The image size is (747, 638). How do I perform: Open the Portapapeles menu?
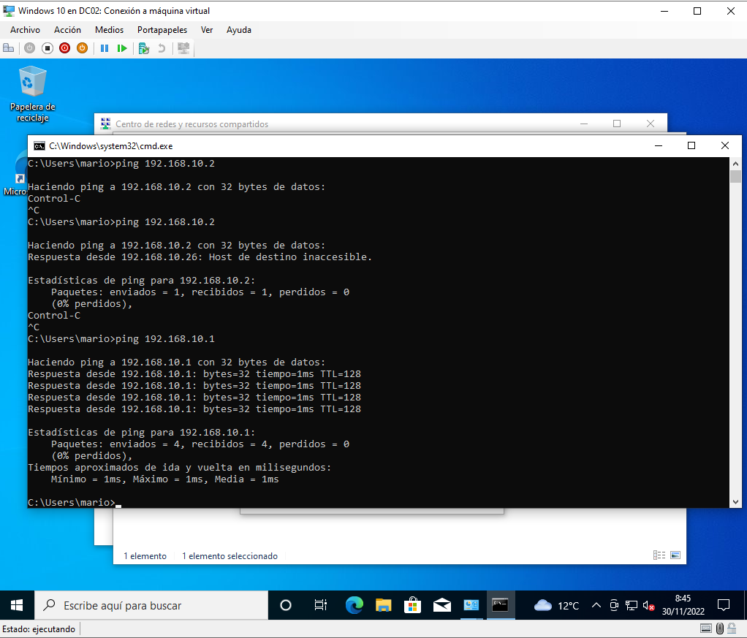(162, 30)
